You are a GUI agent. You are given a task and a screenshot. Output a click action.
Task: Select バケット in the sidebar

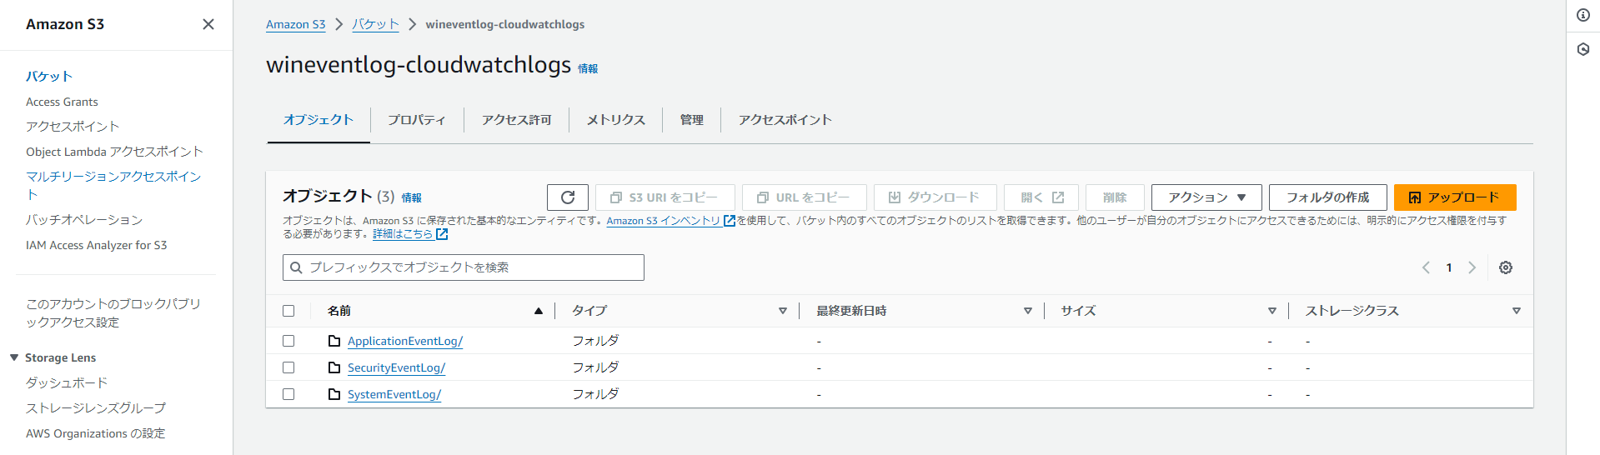49,76
